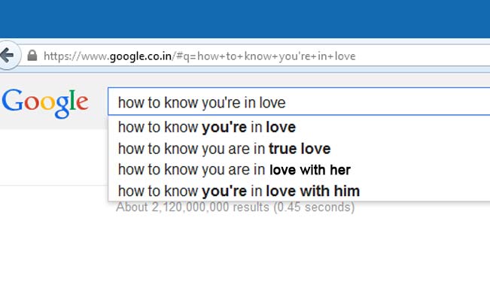The width and height of the screenshot is (490, 290).
Task: Click the bold "love with him" text
Action: click(x=313, y=191)
